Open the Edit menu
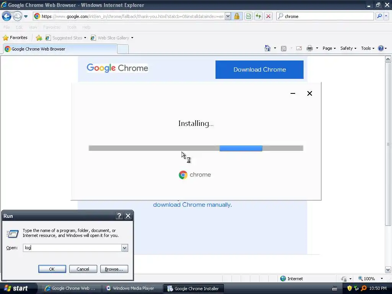 coord(19,27)
